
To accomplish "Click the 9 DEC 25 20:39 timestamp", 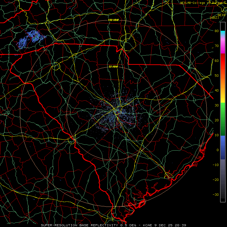I will coord(171,225).
